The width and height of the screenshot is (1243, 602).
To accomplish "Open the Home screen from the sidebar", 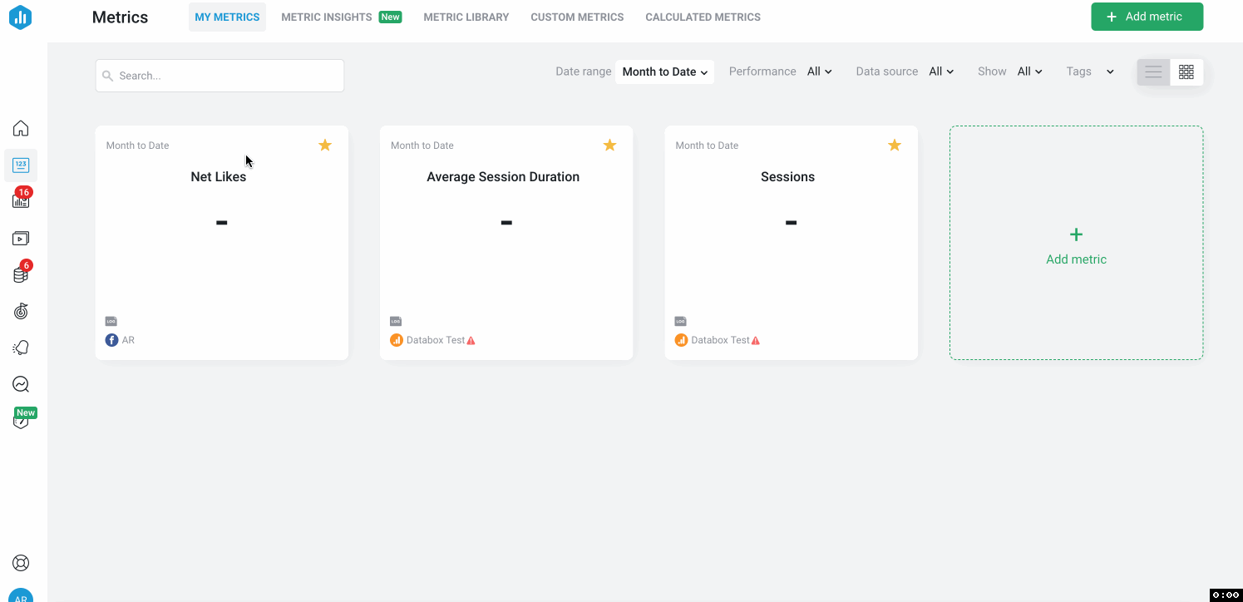I will tap(21, 127).
